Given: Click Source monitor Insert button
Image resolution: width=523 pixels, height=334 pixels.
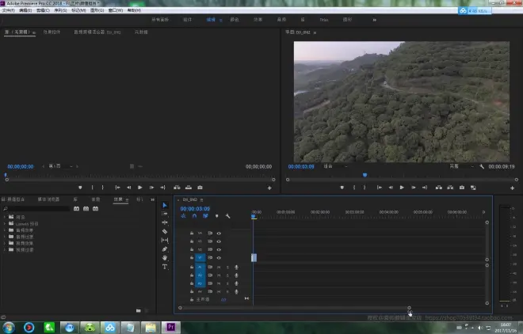Looking at the screenshot, I should pos(178,188).
